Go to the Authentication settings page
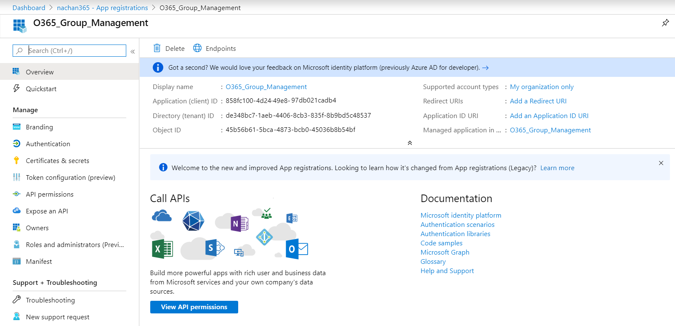This screenshot has width=675, height=326. 48,144
